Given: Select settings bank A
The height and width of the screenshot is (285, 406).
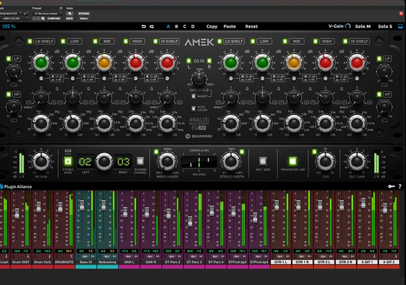Looking at the screenshot, I should [x=168, y=26].
